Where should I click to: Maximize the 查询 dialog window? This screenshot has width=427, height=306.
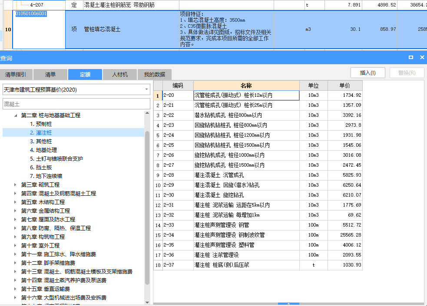(410, 57)
